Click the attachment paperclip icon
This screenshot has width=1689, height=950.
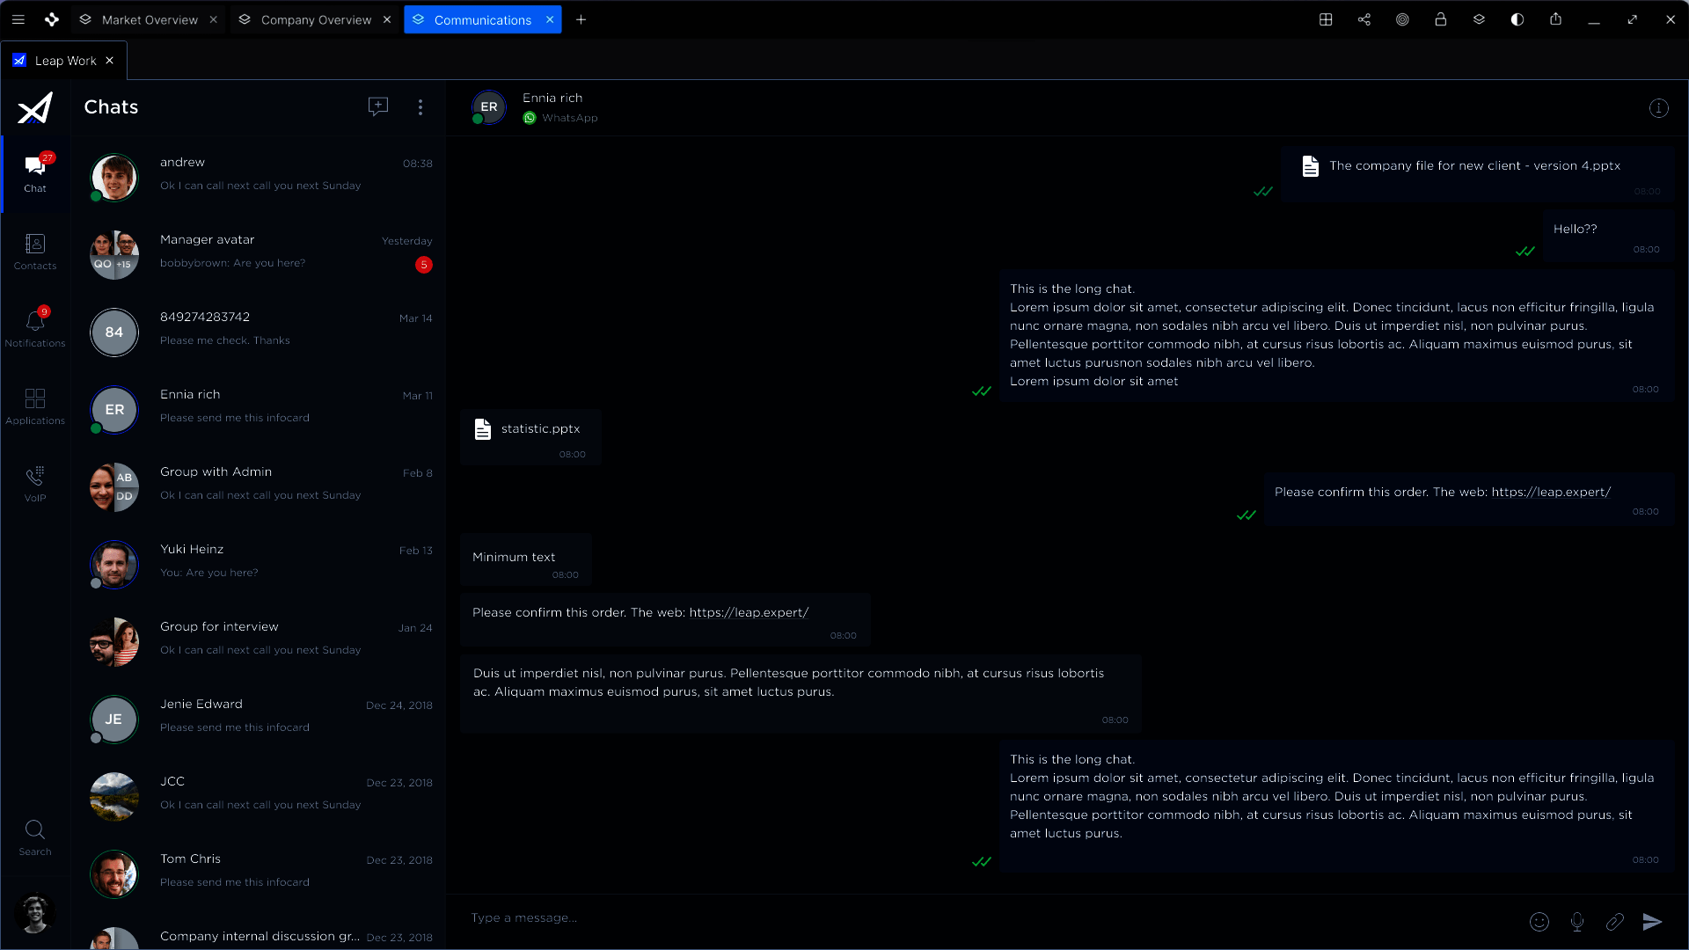[x=1615, y=921]
